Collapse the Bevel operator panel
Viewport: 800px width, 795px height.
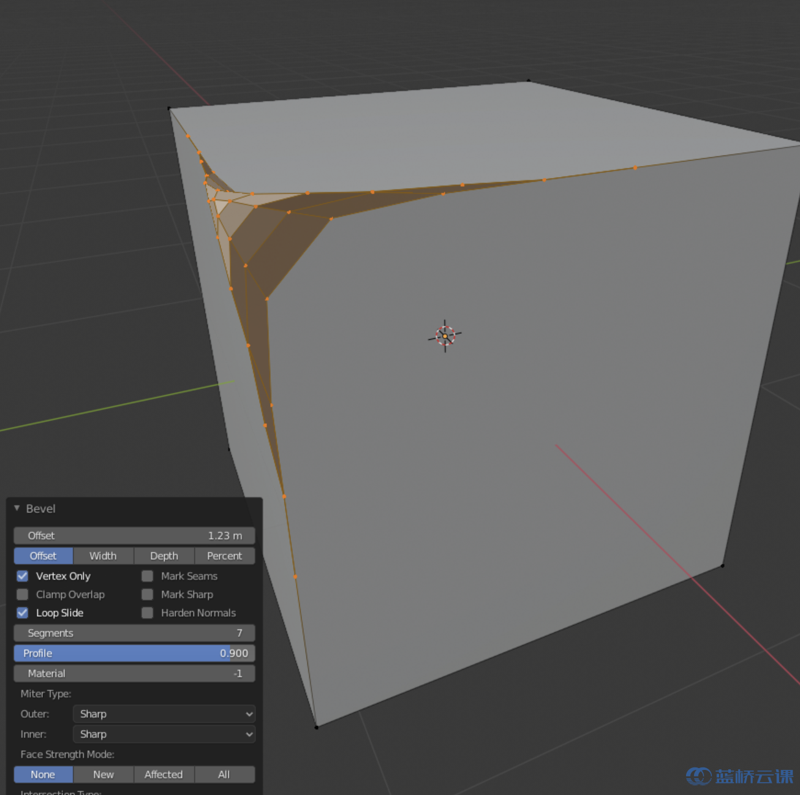click(17, 508)
